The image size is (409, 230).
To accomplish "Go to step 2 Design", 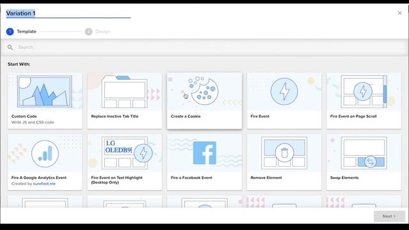I will [x=98, y=31].
